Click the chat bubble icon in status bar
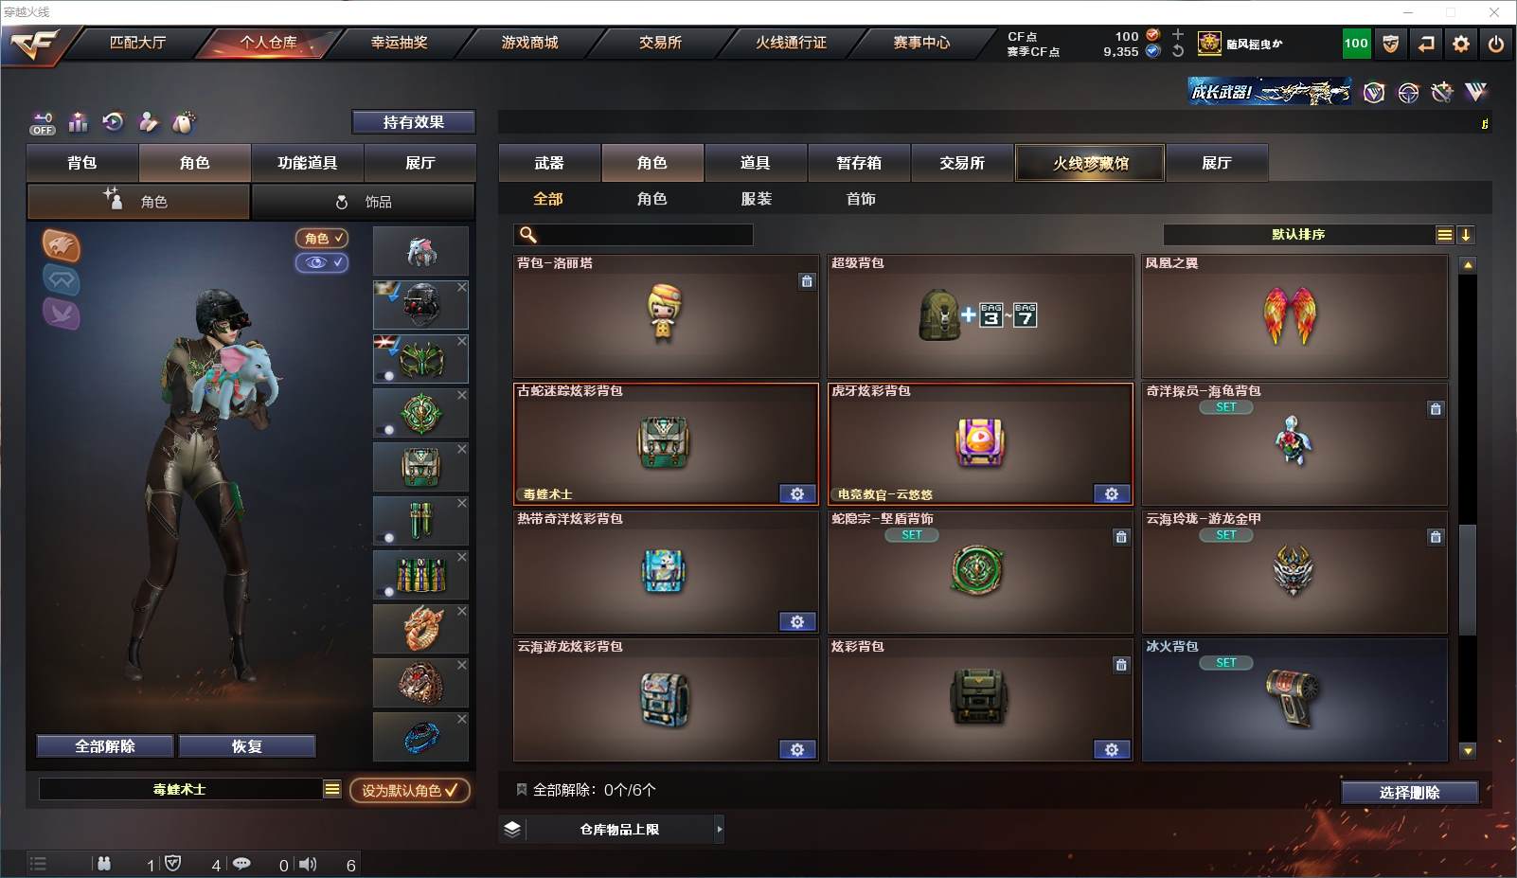 (x=241, y=864)
